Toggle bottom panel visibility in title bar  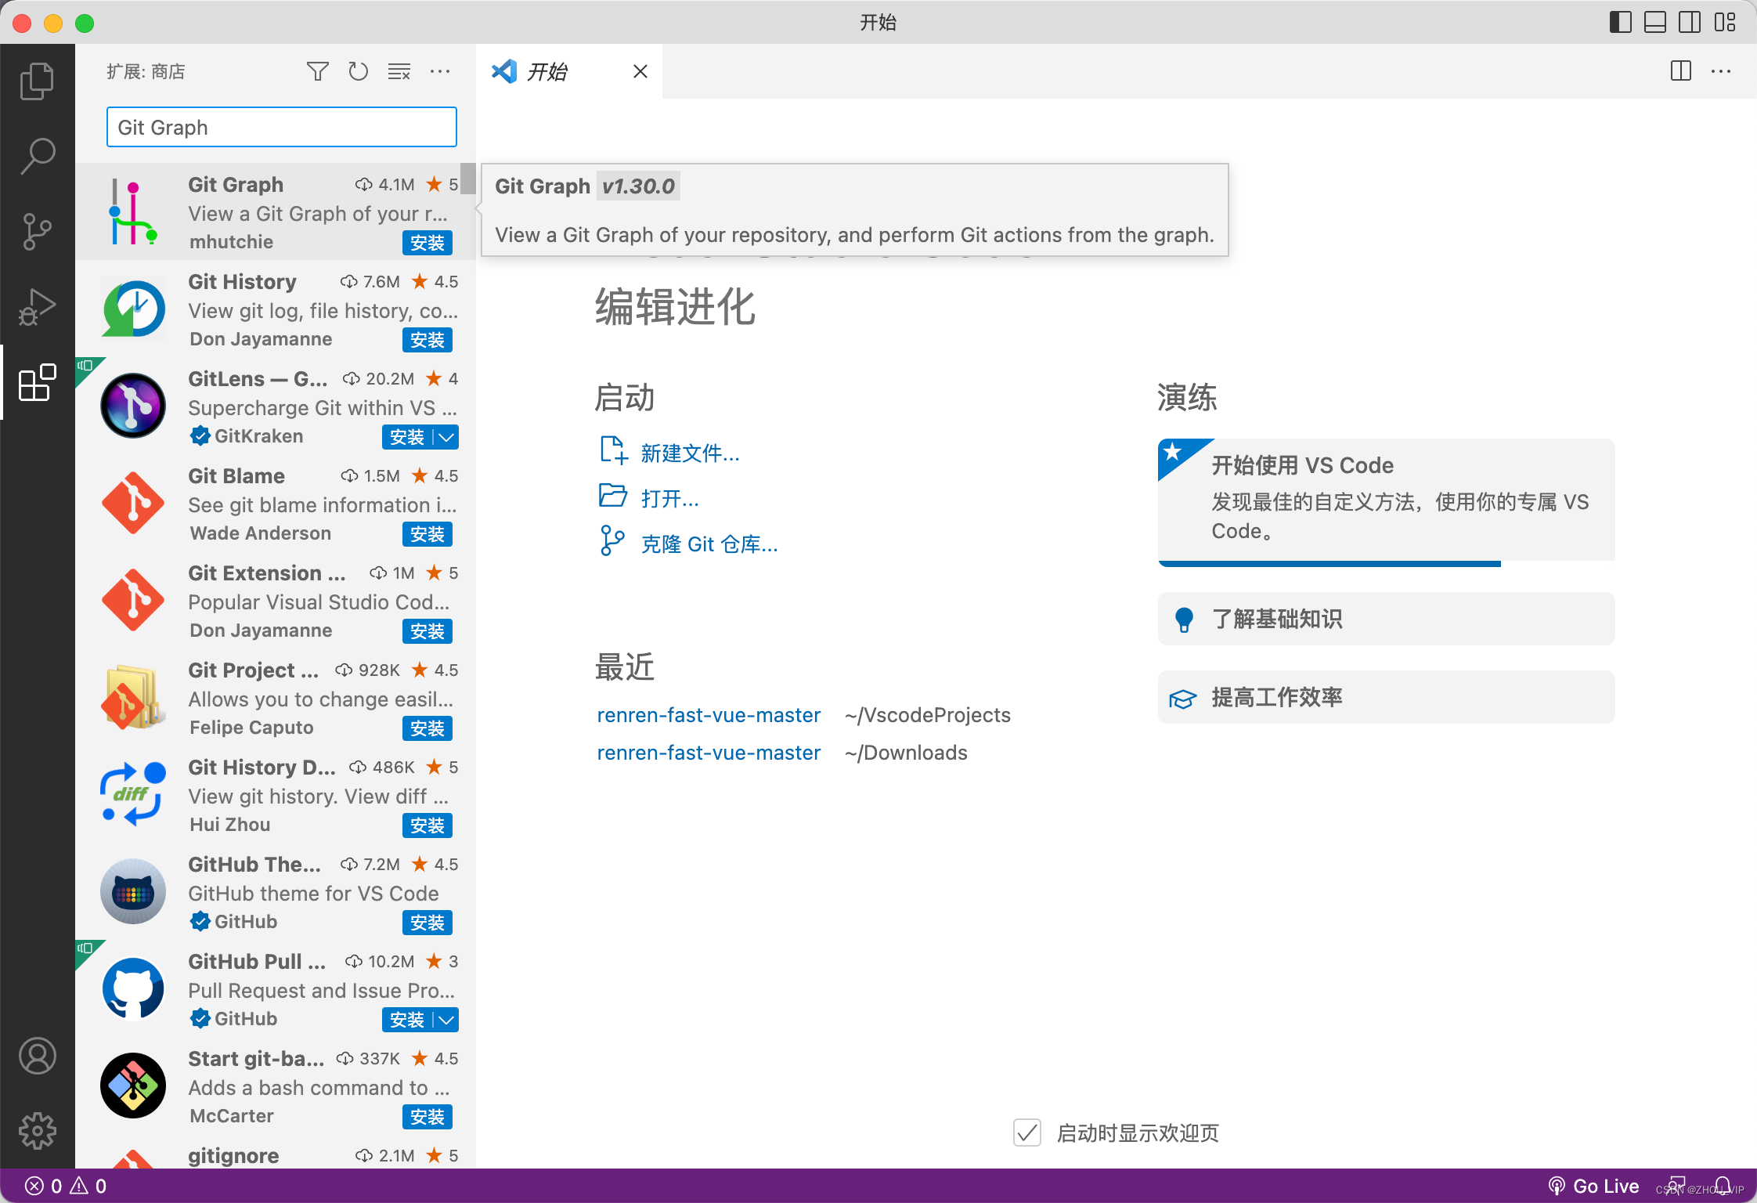pyautogui.click(x=1654, y=22)
